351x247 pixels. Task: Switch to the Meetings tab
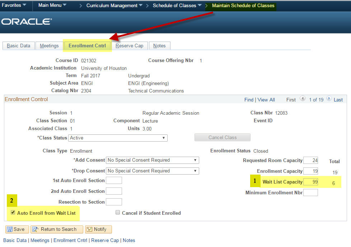click(x=49, y=46)
